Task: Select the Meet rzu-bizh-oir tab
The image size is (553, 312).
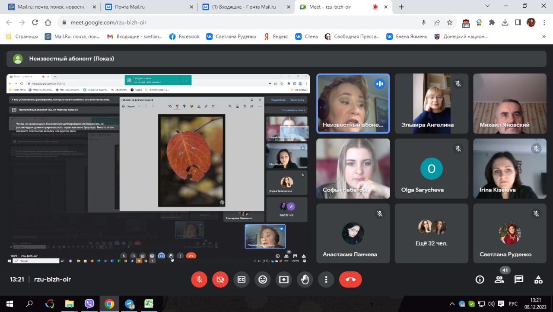Action: point(343,7)
